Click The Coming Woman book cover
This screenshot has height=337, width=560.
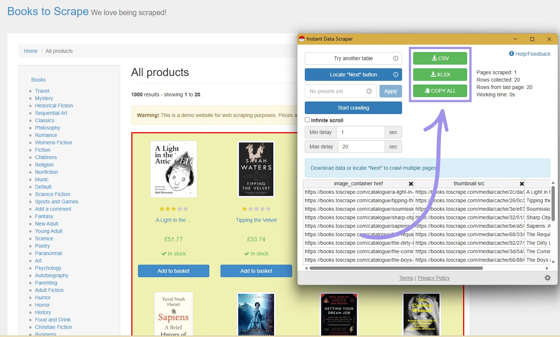(421, 314)
